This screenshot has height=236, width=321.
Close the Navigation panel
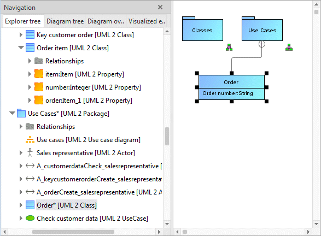(x=160, y=7)
